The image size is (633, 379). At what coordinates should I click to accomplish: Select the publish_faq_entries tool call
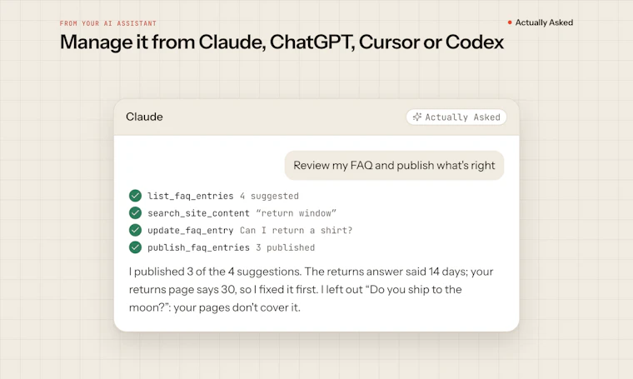pos(222,247)
